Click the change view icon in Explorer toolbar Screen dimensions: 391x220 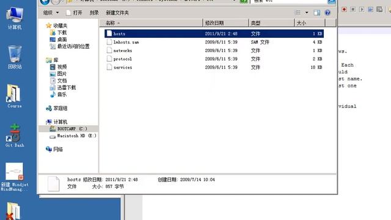[298, 12]
